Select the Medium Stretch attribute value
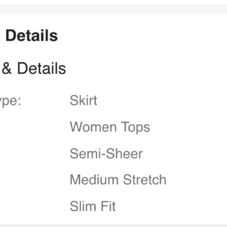This screenshot has width=227, height=227. 118,180
